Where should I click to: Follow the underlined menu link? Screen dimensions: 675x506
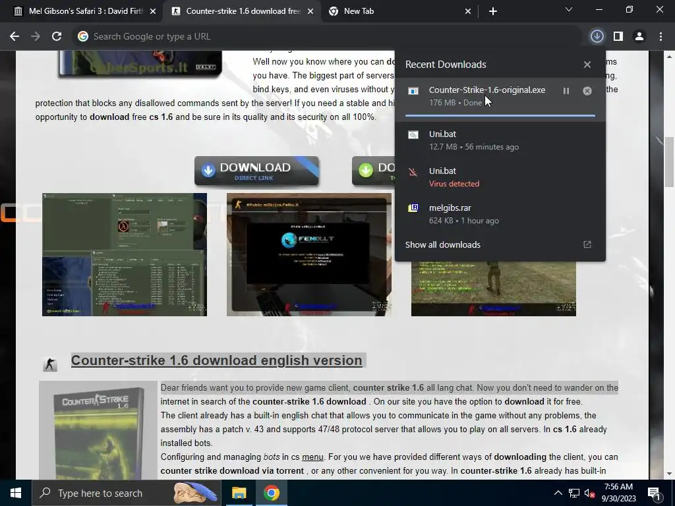point(312,457)
